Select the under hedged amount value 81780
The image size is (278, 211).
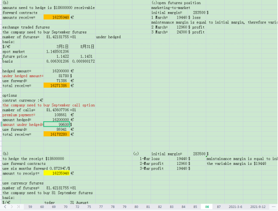click(63, 76)
